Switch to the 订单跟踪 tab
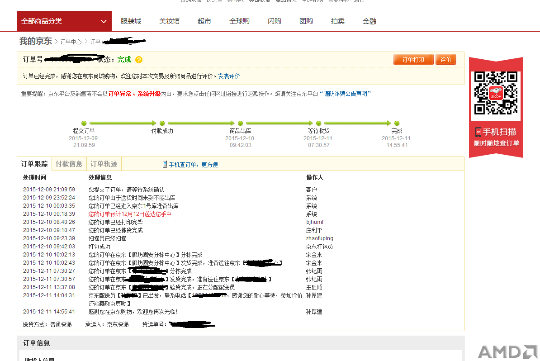Viewport: 540px width, 361px height. tap(34, 164)
